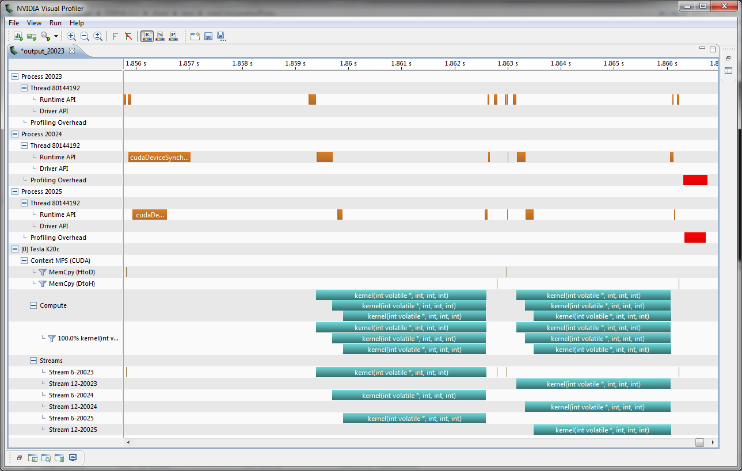Viewport: 742px width, 471px height.
Task: Collapse Thread 80144192 under Process 20024
Action: pyautogui.click(x=24, y=145)
